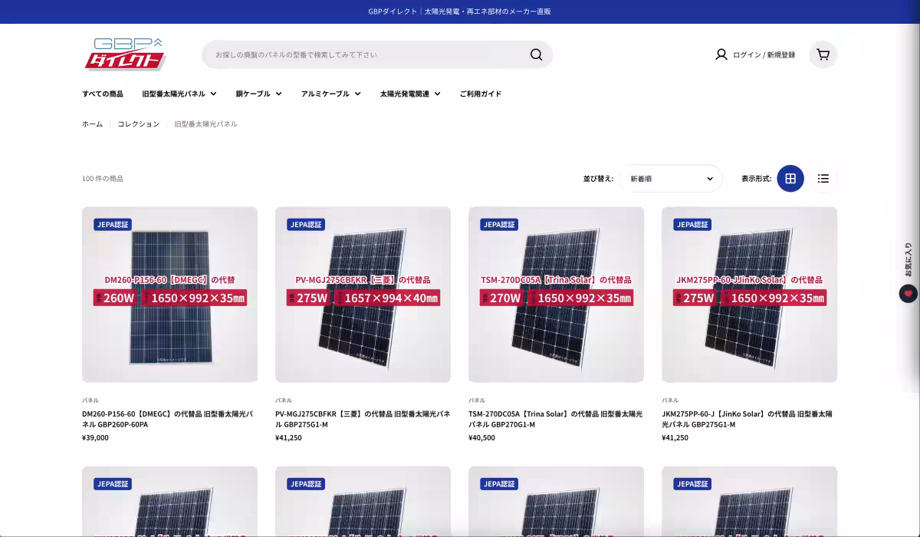
Task: Switch to grid view display
Action: click(790, 179)
